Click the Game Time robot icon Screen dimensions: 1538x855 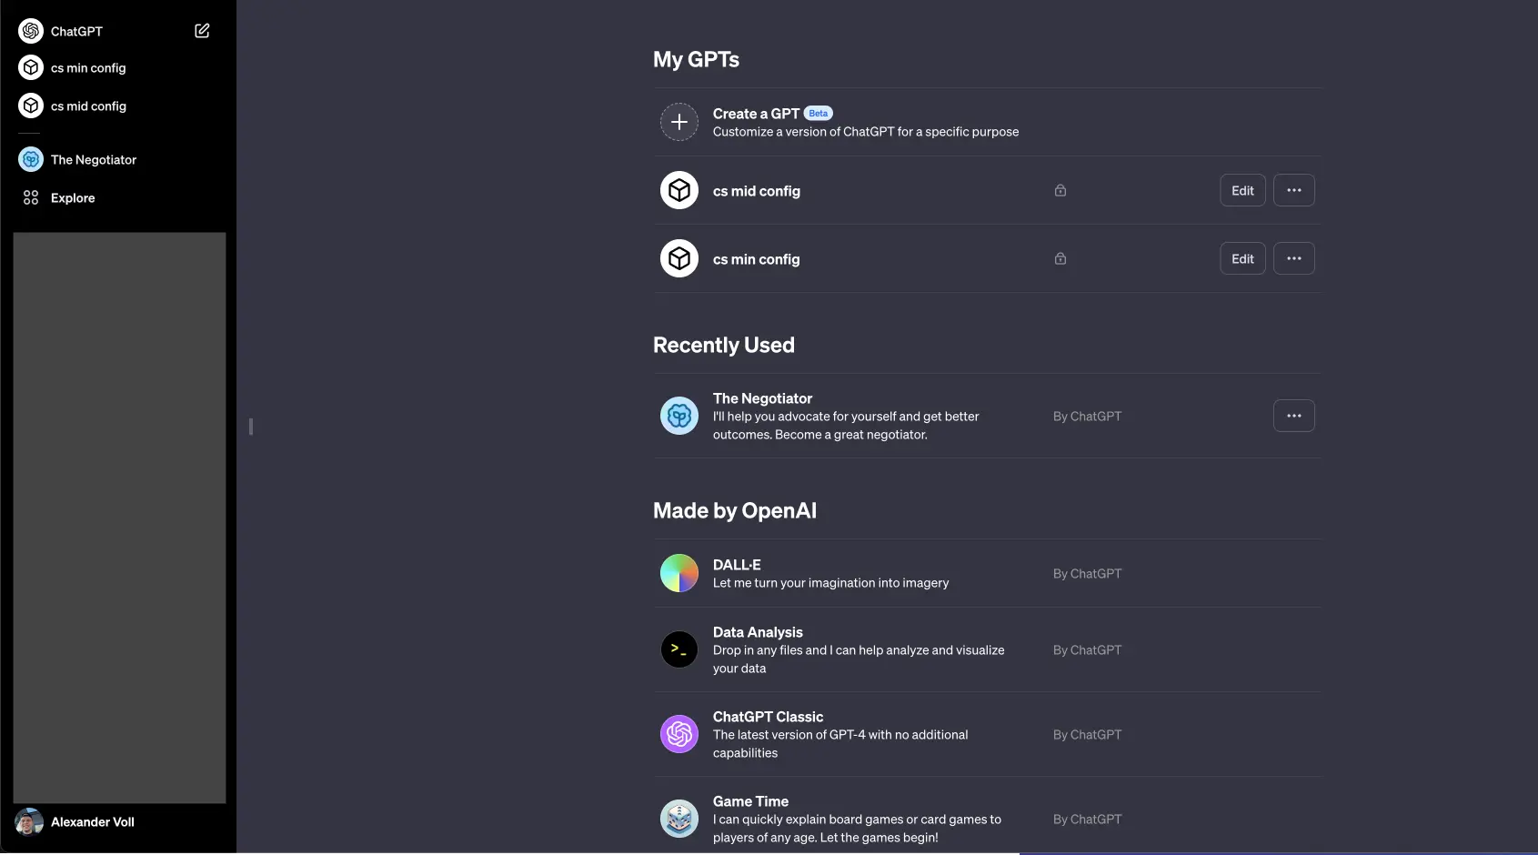[x=679, y=819]
